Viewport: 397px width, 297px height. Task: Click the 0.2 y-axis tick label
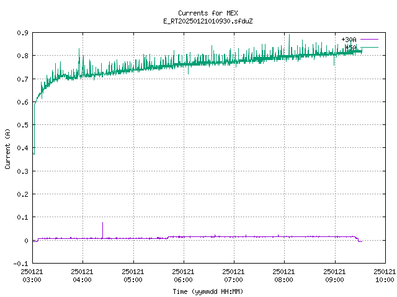pos(22,194)
